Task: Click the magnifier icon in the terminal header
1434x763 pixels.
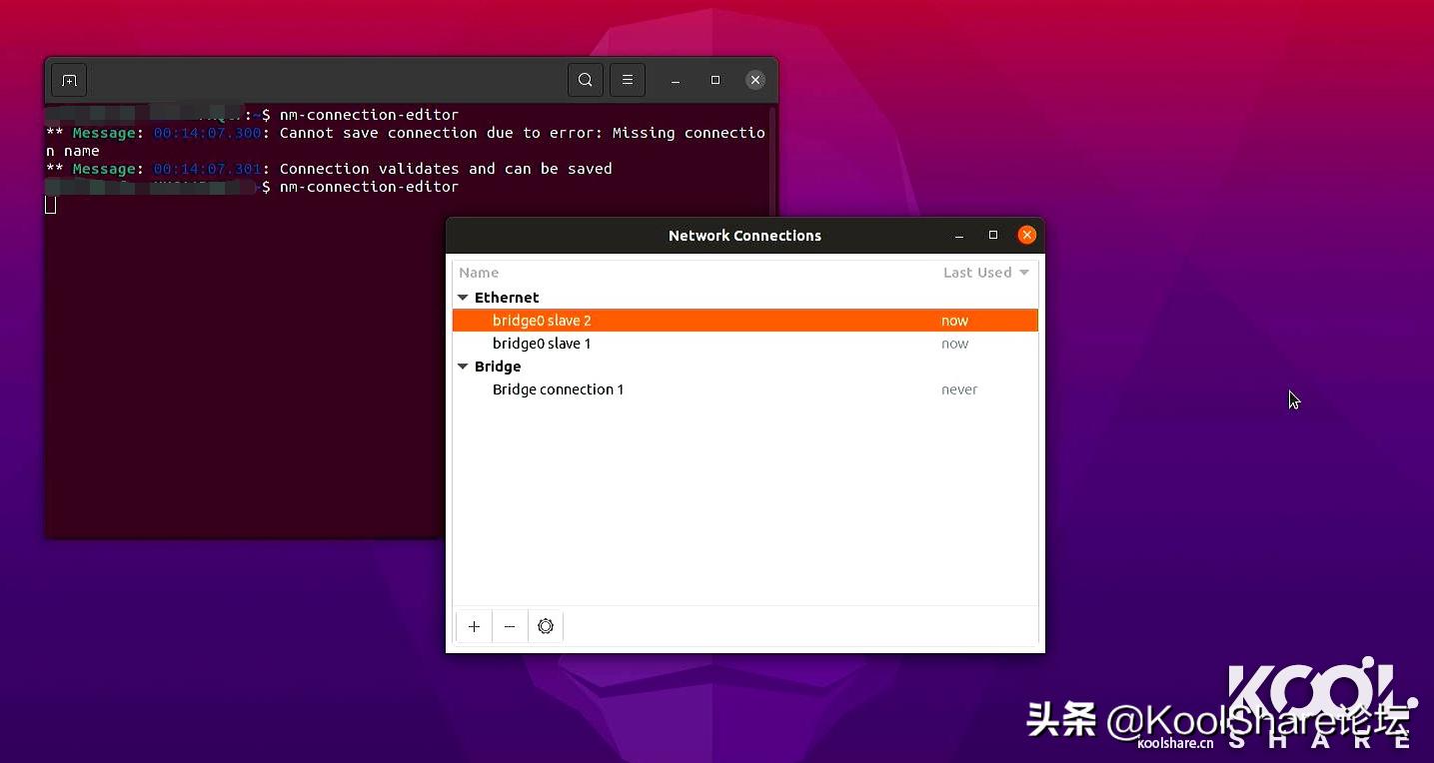Action: (x=586, y=80)
